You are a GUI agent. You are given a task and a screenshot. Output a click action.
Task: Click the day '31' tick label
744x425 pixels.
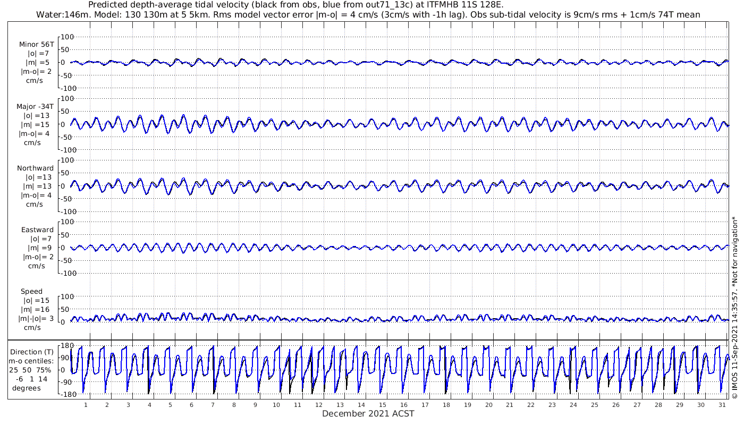722,405
